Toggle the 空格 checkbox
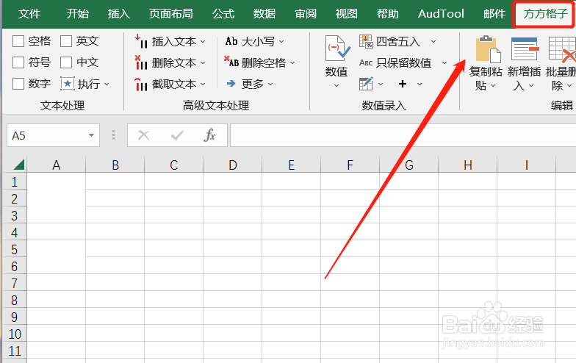This screenshot has height=363, width=576. 18,41
